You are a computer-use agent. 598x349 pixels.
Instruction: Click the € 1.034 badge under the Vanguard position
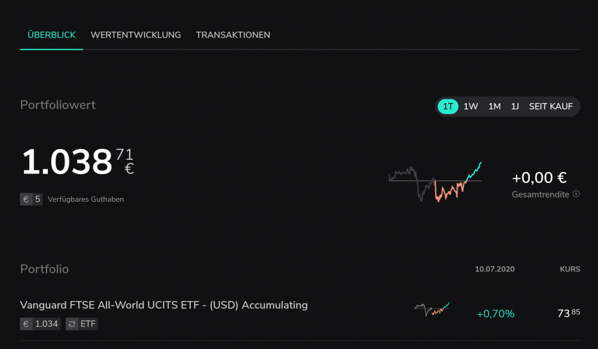click(39, 323)
